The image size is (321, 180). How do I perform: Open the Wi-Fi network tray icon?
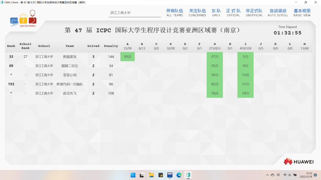tap(285, 175)
